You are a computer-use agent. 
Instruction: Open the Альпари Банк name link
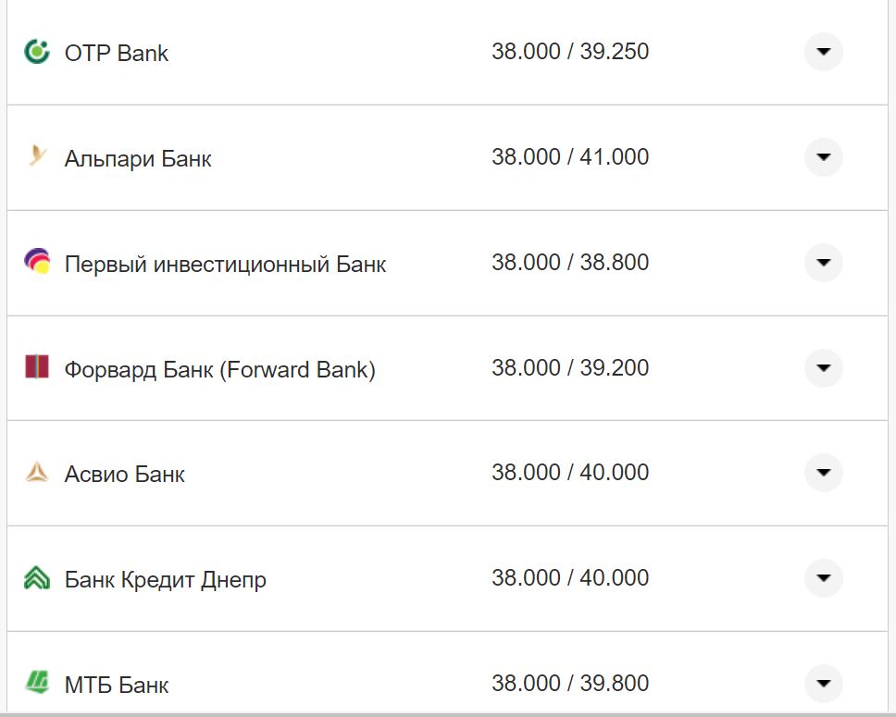pyautogui.click(x=138, y=158)
